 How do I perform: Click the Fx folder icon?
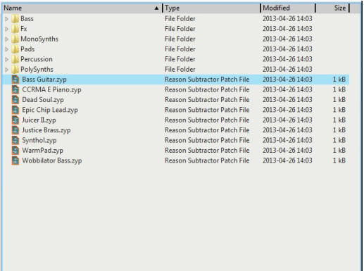(x=15, y=29)
